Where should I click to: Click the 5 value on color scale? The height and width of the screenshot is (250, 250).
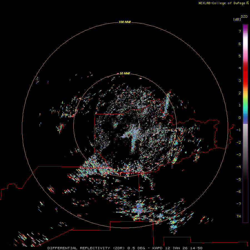pyautogui.click(x=240, y=56)
